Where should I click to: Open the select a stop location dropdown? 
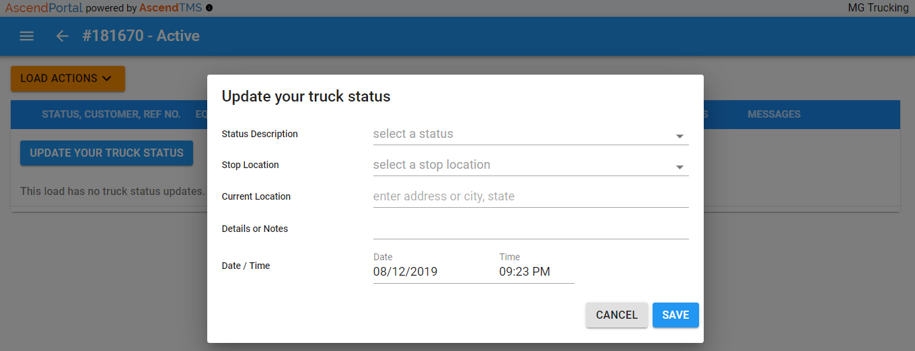[x=531, y=165]
